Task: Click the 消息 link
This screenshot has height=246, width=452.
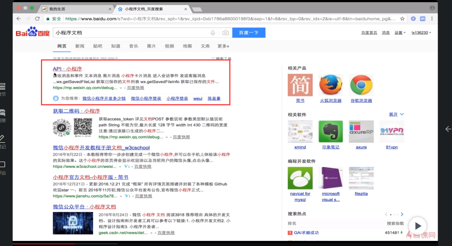Action: 386,33
